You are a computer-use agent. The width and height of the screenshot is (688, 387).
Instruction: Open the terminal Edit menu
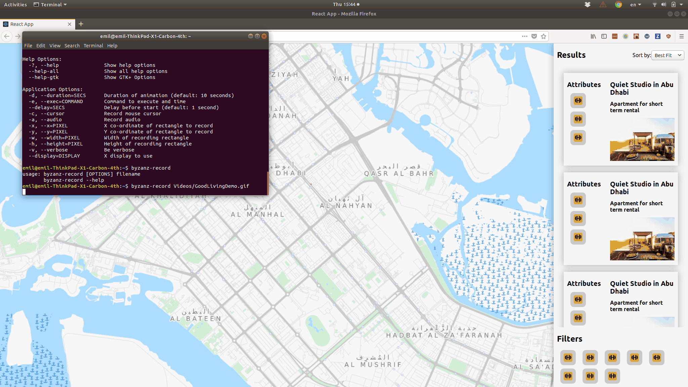[41, 46]
